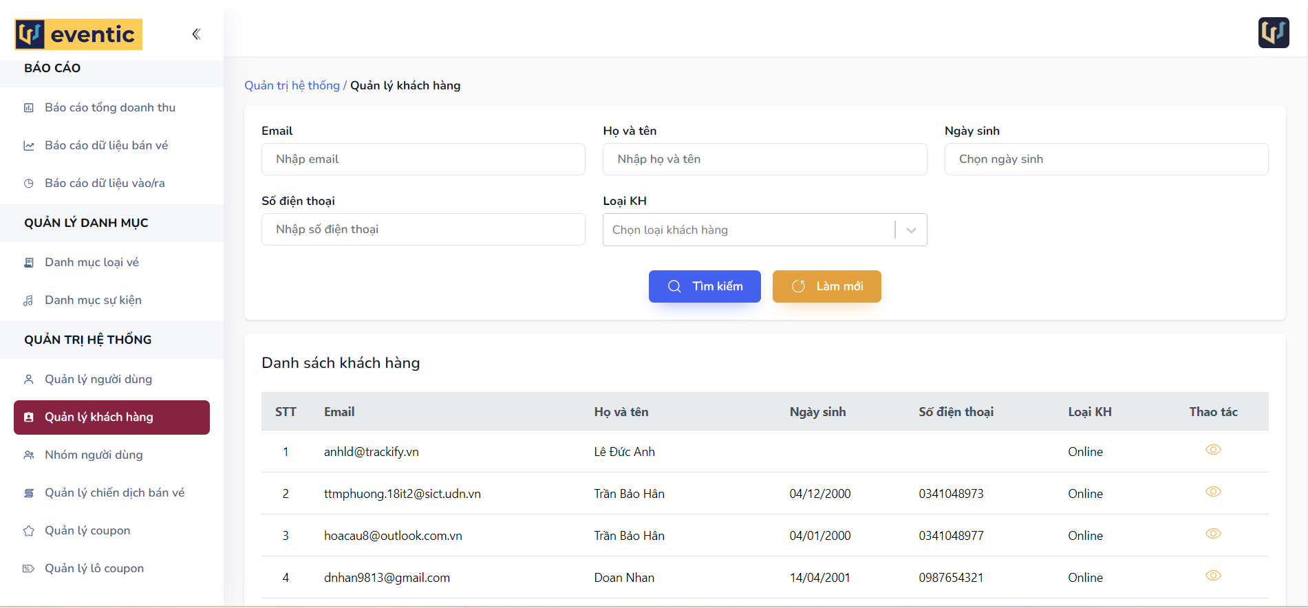
Task: Click the star icon beside Quản lý coupon
Action: 29,531
